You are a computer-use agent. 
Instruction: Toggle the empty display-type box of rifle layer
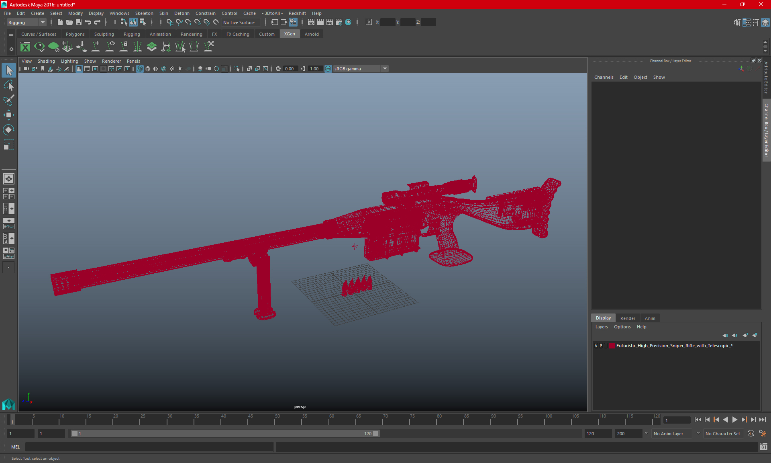(x=606, y=346)
